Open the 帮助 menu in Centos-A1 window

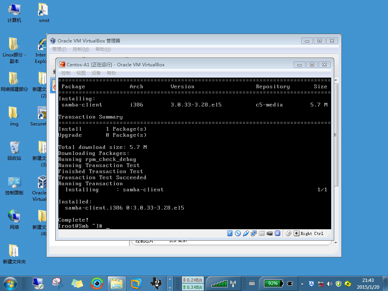click(111, 73)
